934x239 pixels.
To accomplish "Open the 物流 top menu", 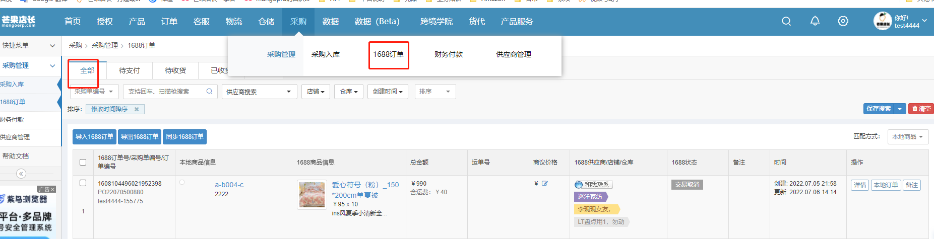I will tap(234, 21).
